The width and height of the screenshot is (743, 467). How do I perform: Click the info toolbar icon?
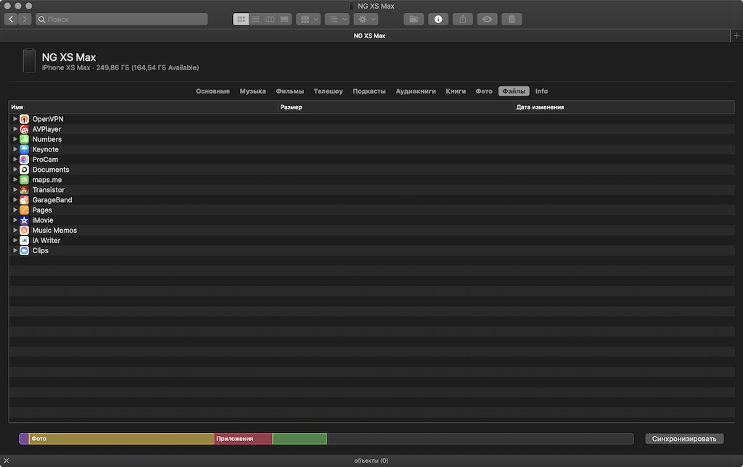438,20
